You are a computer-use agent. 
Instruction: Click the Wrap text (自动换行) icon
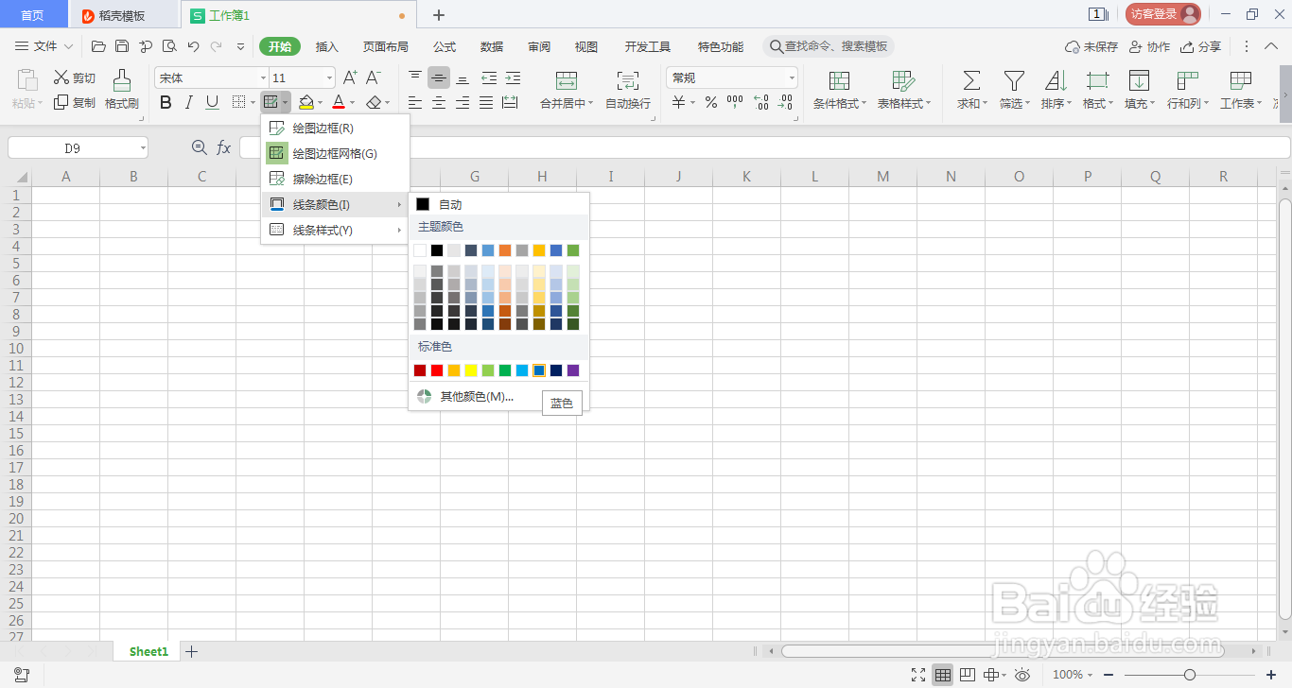(627, 81)
